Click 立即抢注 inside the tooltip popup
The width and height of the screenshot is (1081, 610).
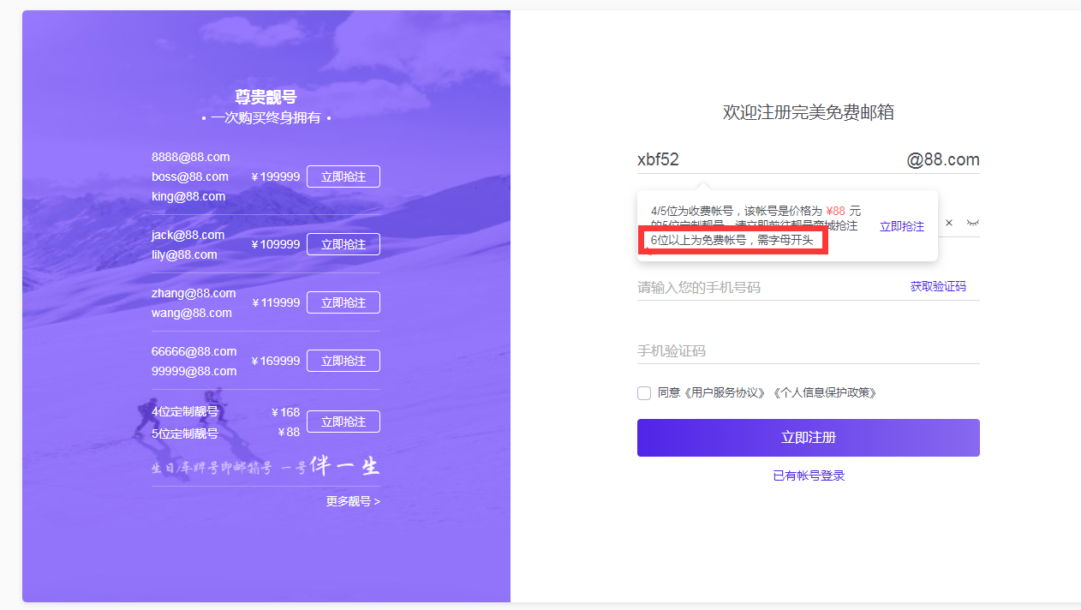(901, 225)
